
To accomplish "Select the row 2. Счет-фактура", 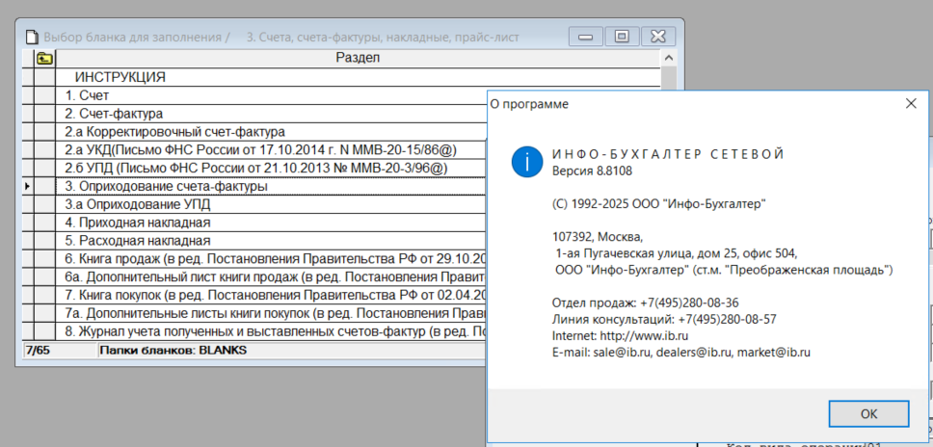I will coord(271,114).
